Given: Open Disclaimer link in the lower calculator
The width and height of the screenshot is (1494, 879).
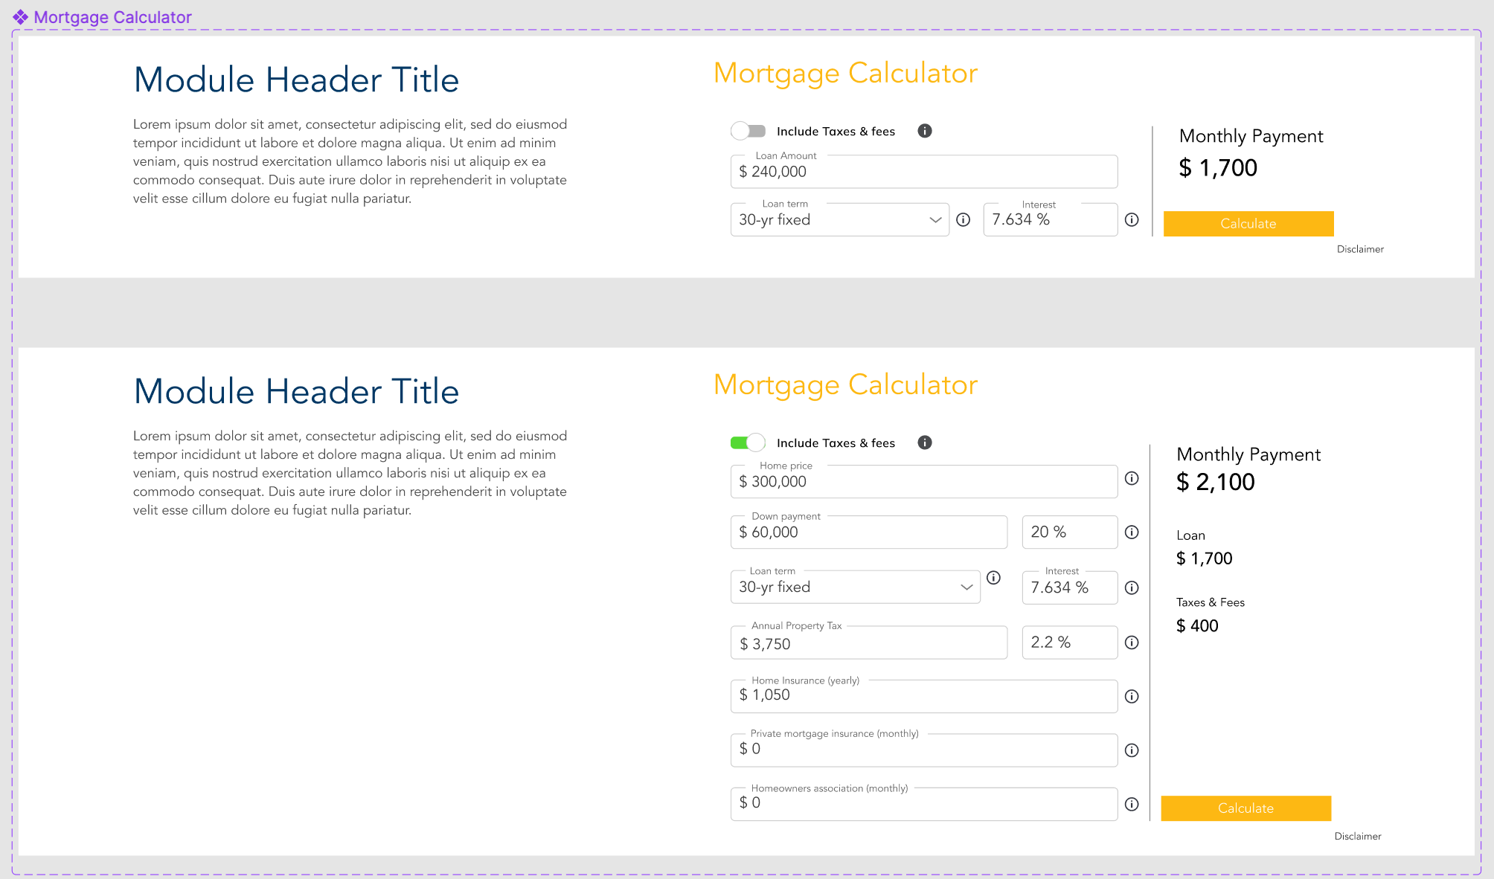Looking at the screenshot, I should pos(1358,837).
